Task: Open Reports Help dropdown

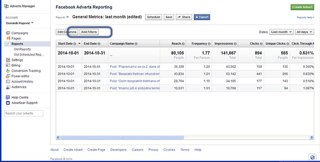Action: (x=306, y=18)
